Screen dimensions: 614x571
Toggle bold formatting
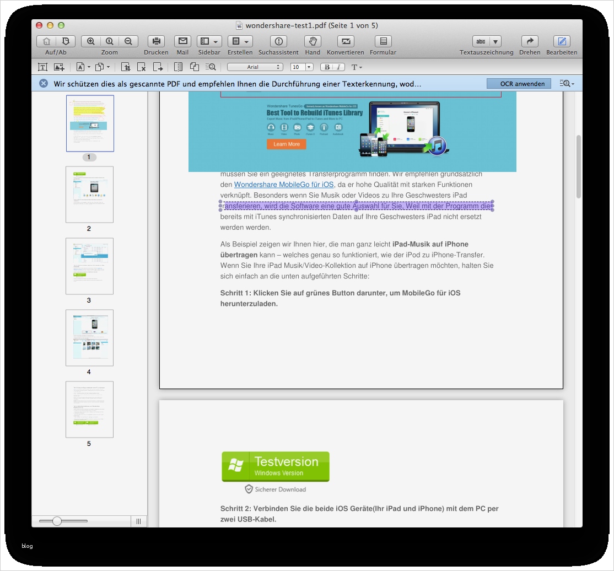click(327, 67)
